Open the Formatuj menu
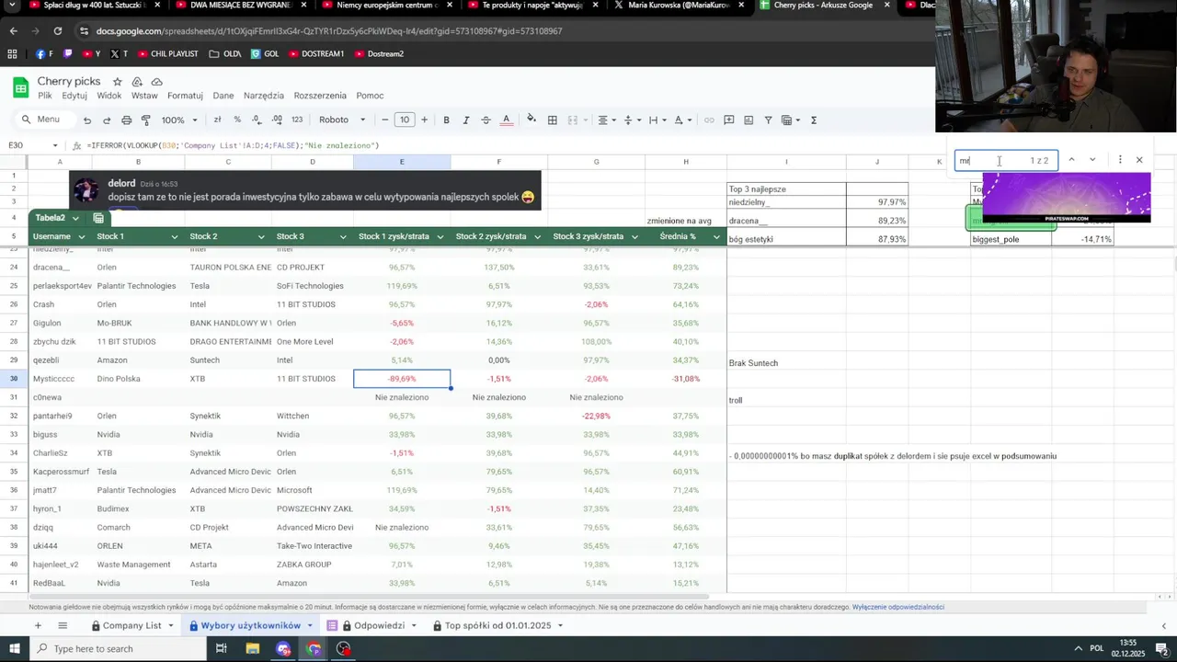Screen dimensions: 1177x662 [x=185, y=96]
